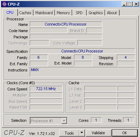Open the Mainboard tab
This screenshot has height=137, width=140.
[x=44, y=13]
